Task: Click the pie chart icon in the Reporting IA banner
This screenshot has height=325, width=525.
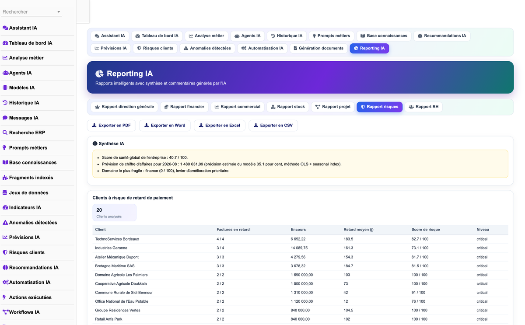Action: tap(100, 73)
